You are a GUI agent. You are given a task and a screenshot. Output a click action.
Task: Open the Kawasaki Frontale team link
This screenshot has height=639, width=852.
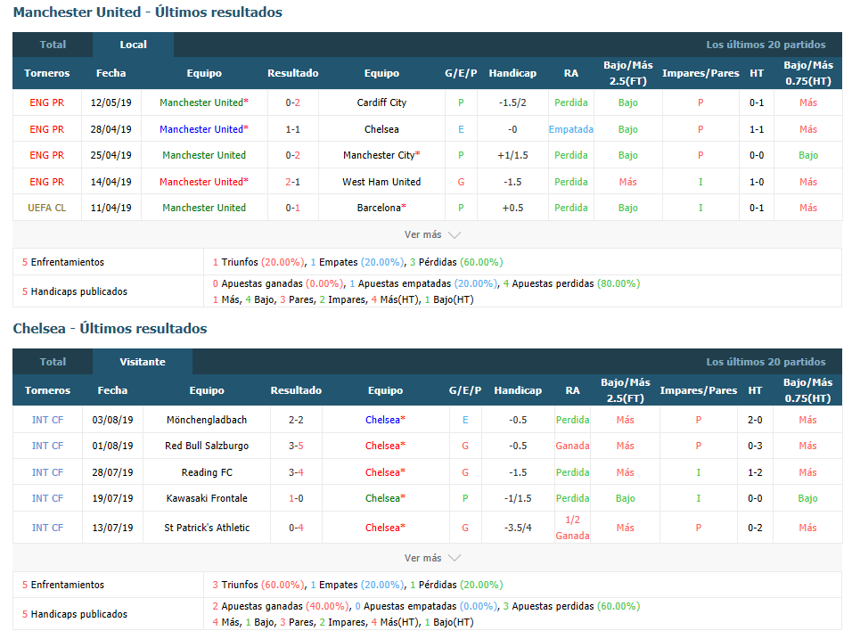coord(207,498)
